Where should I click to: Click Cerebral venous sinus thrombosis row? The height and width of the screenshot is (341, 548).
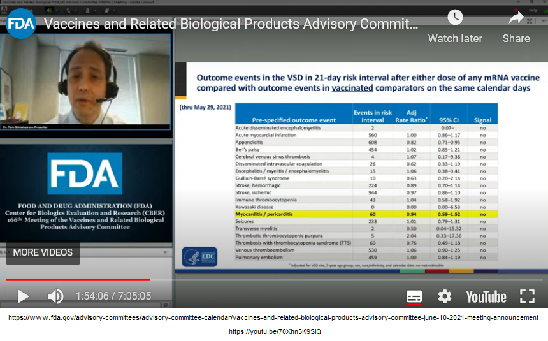366,157
